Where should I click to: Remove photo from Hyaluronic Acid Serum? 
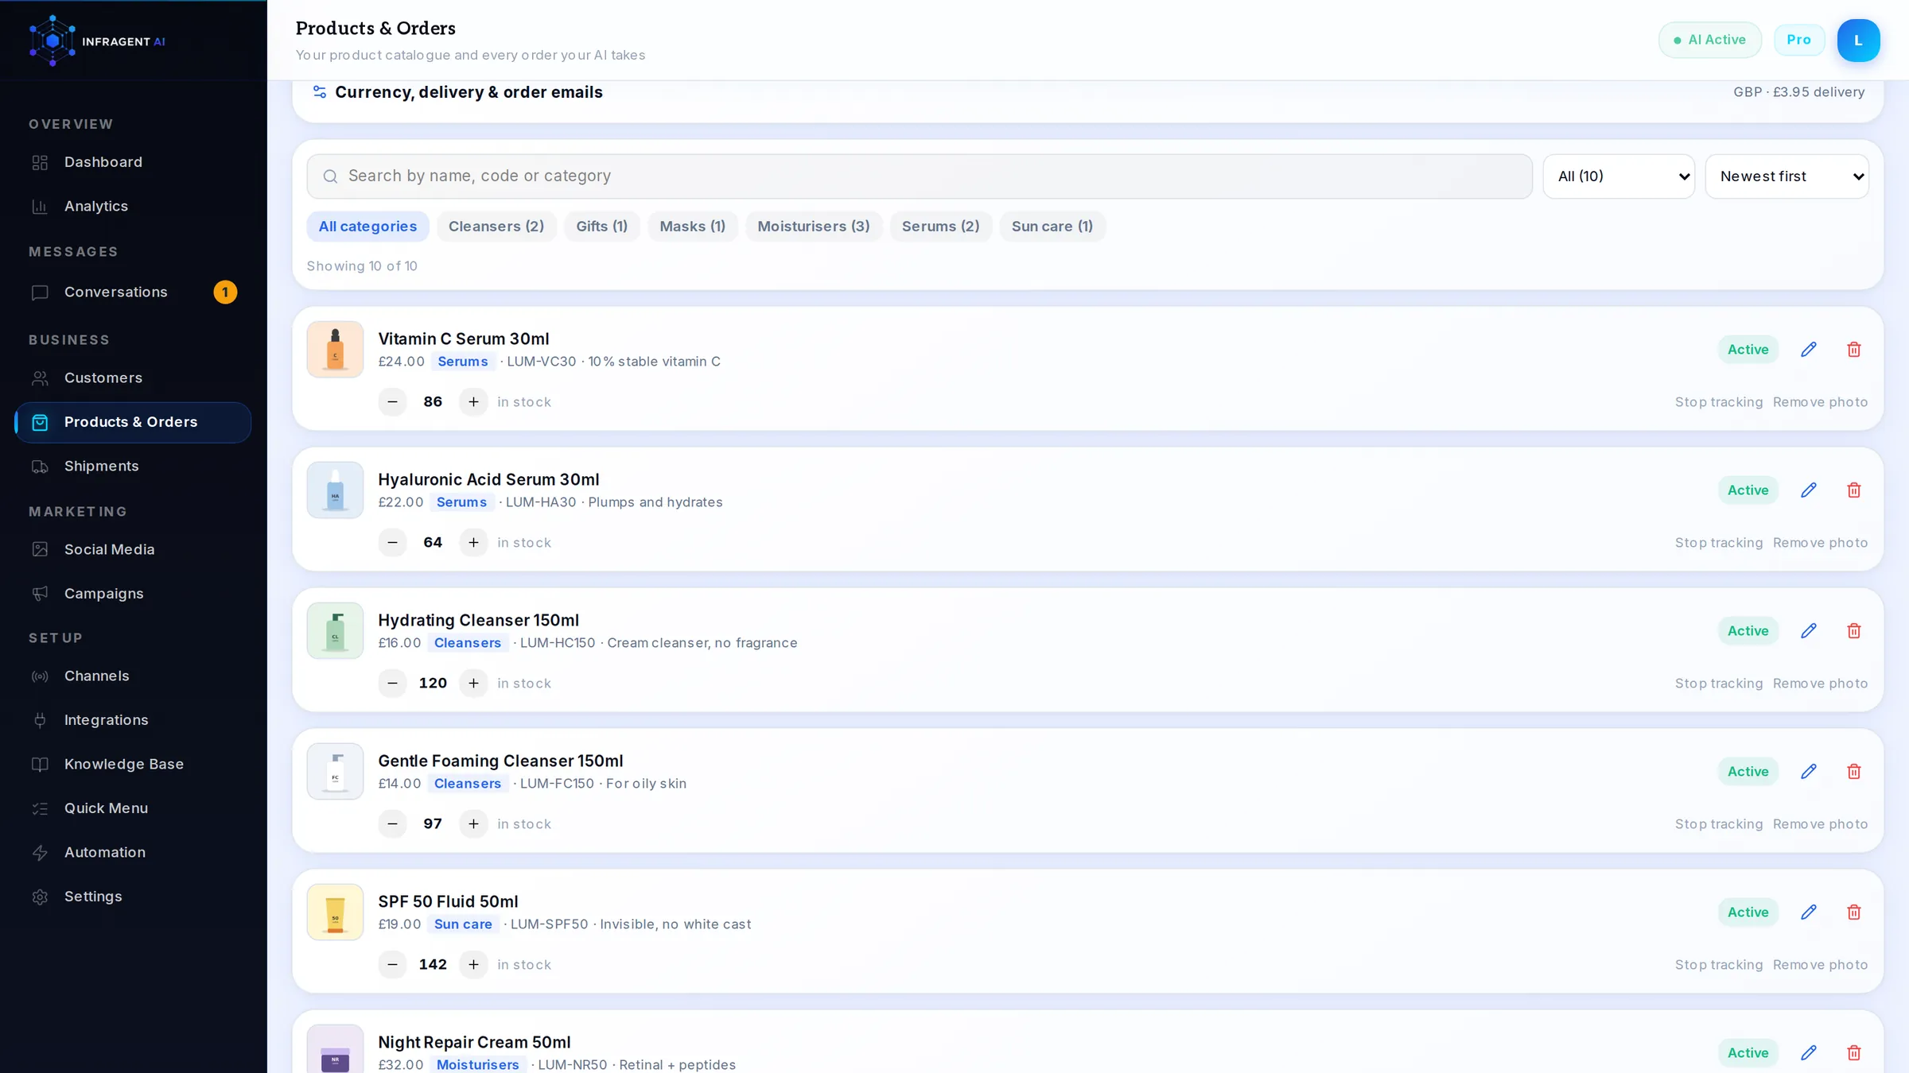point(1820,543)
